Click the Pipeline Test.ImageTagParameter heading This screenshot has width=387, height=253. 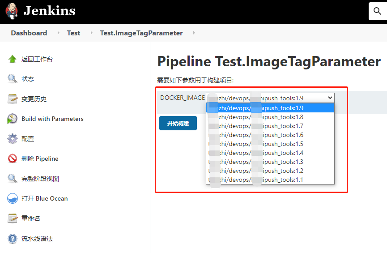coord(269,61)
